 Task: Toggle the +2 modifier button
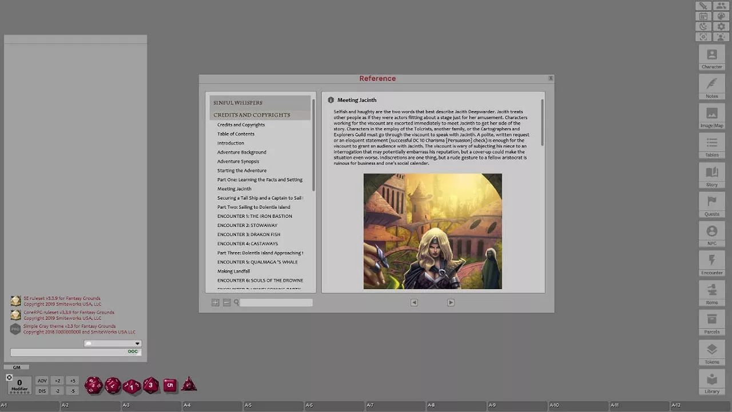tap(58, 381)
